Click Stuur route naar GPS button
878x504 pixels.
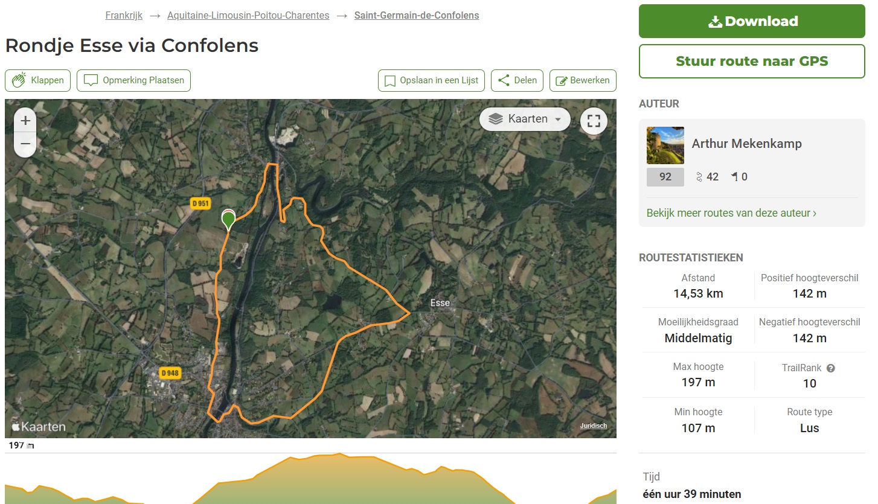click(x=752, y=61)
